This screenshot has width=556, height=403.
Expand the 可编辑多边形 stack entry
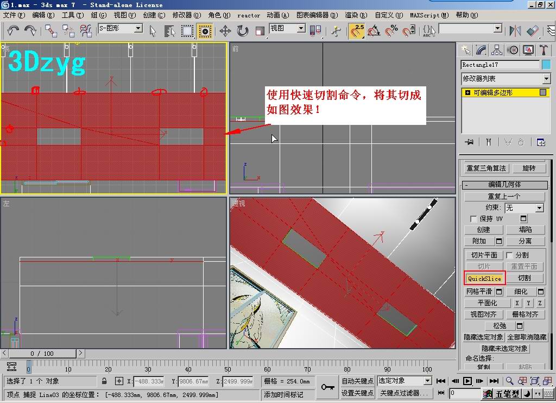pyautogui.click(x=467, y=93)
